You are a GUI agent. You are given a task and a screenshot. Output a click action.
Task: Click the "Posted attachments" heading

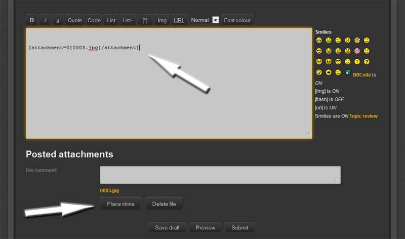(x=69, y=154)
